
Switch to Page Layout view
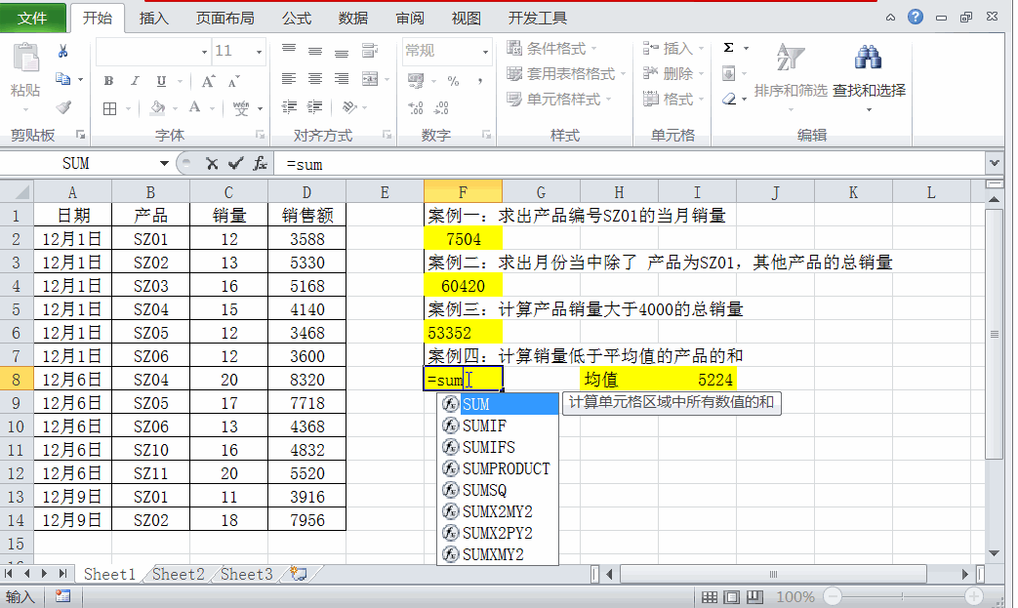tap(732, 597)
